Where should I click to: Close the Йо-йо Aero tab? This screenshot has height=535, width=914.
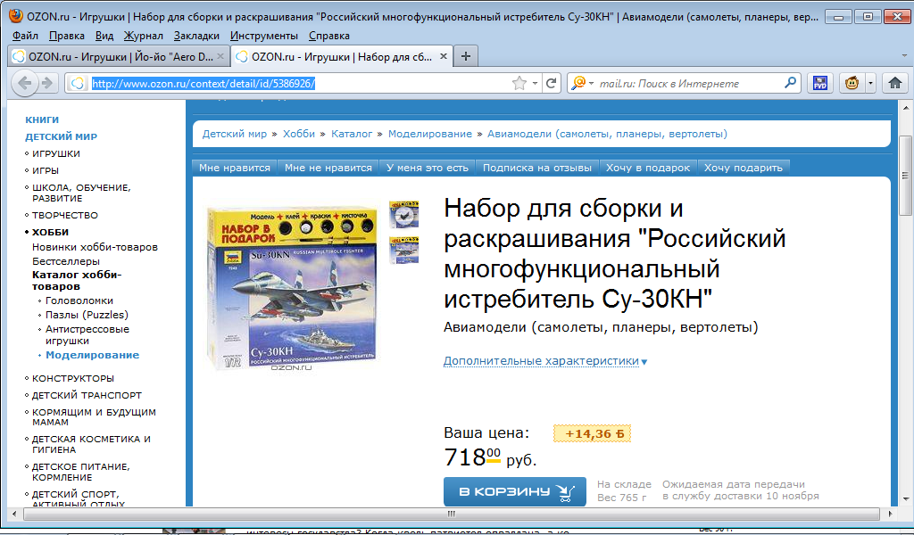coord(220,56)
